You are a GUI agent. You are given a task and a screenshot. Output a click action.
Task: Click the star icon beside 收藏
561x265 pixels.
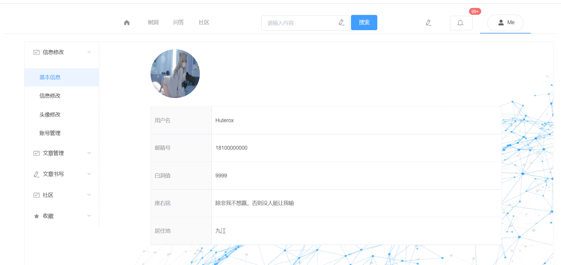pyautogui.click(x=36, y=216)
